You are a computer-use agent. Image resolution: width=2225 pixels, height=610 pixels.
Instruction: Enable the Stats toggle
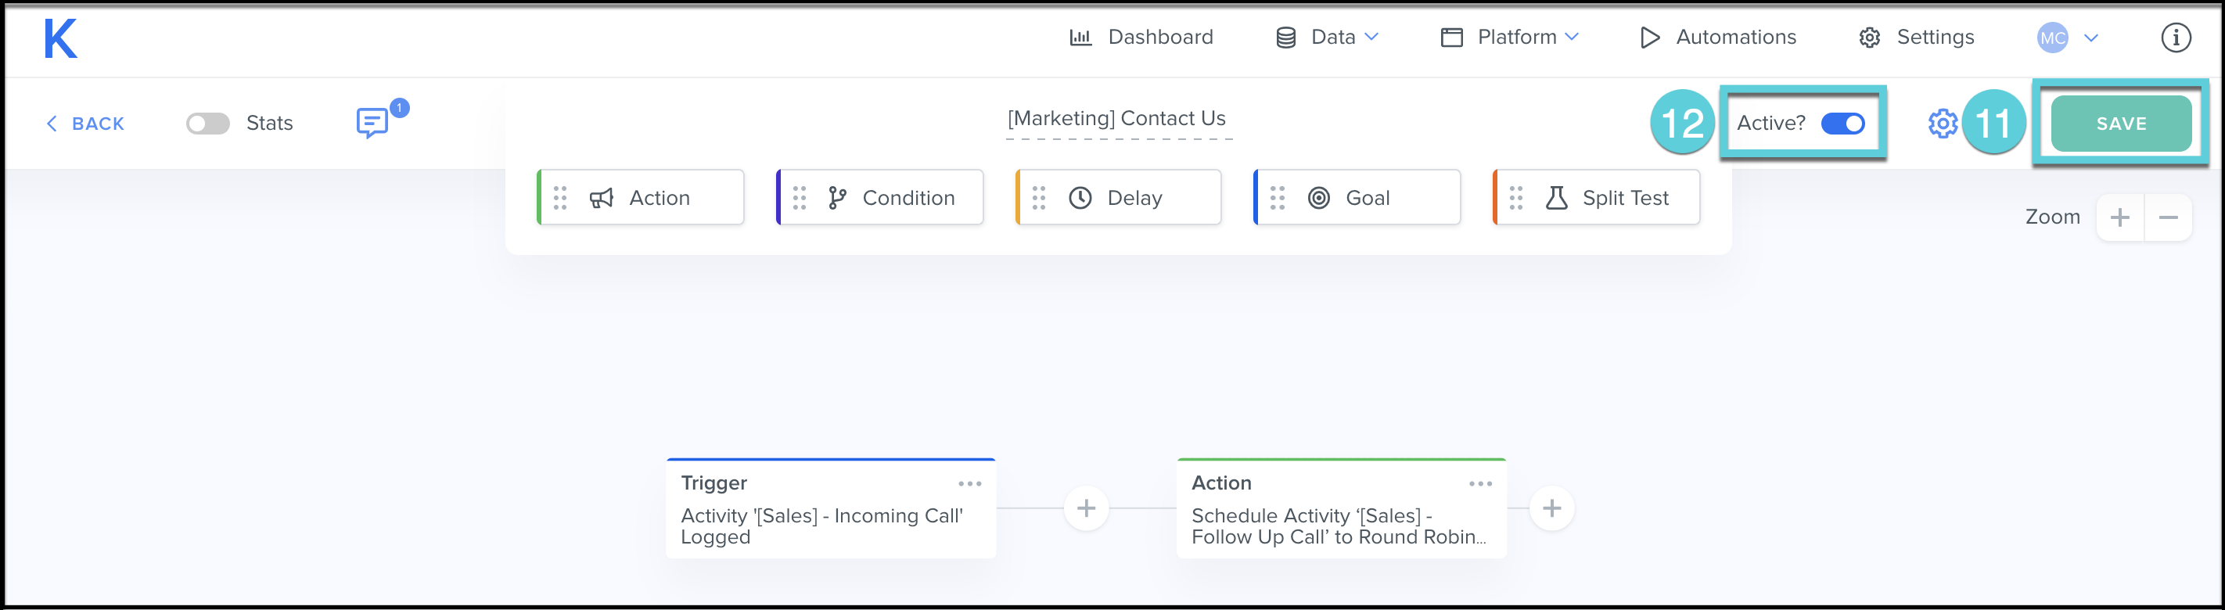point(208,124)
